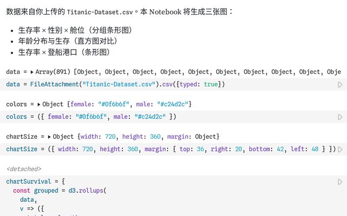Click the intro text mentioning Titanic-Dataset.csv
This screenshot has width=347, height=216.
click(x=119, y=12)
